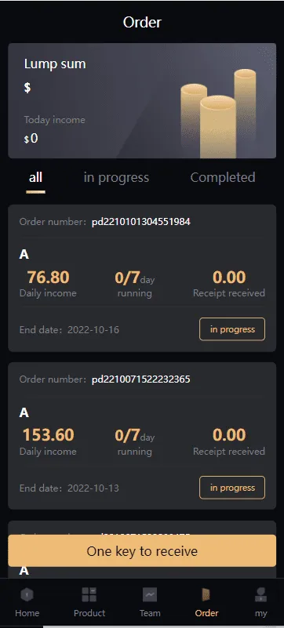Click in progress button for order ending 2022-10-16

[232, 329]
